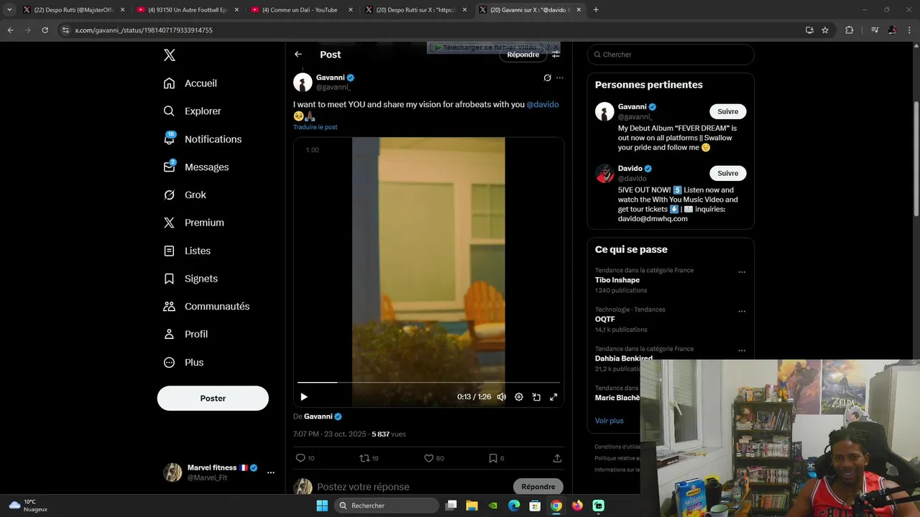The width and height of the screenshot is (920, 517).
Task: Close the Télécharger ce fichier vidéo bar
Action: click(556, 47)
